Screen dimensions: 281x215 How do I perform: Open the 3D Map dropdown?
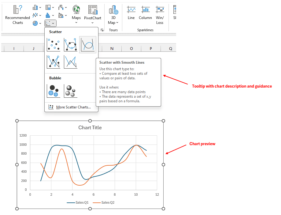coord(113,22)
